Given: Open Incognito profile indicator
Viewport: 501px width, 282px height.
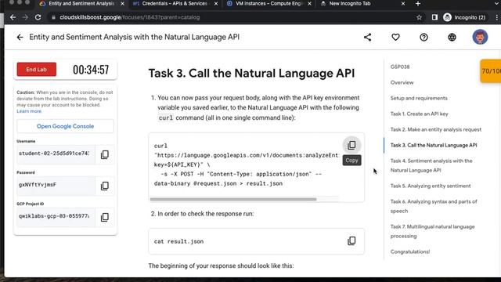Looking at the screenshot, I should 464,17.
